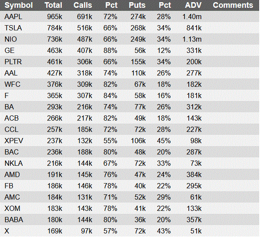Click the 88% calls percentage for GE
The width and height of the screenshot is (277, 243).
click(110, 51)
